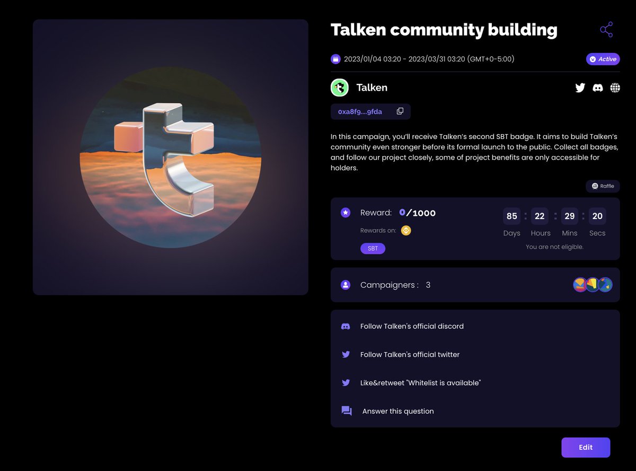Click the Edit button

point(586,447)
